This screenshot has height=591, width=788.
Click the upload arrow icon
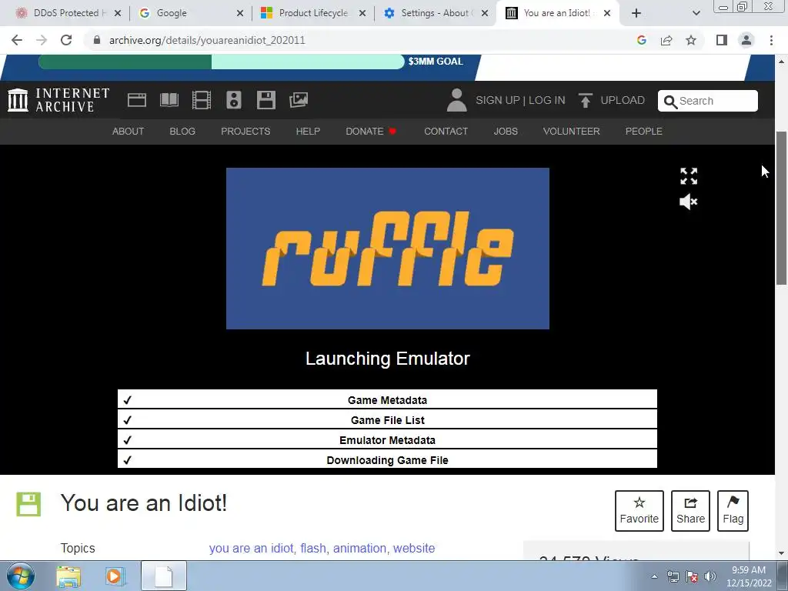[585, 100]
